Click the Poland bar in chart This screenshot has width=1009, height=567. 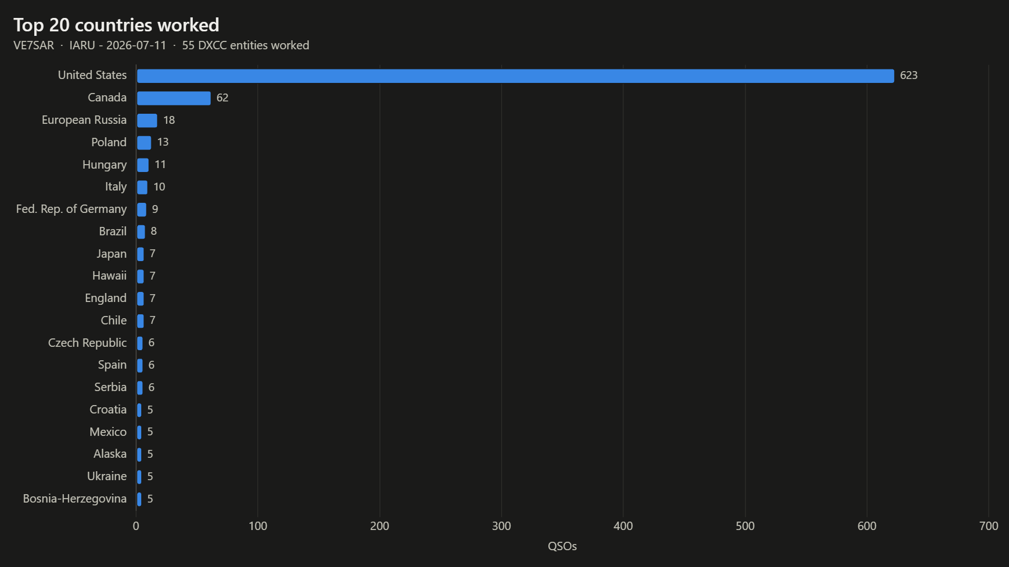144,143
